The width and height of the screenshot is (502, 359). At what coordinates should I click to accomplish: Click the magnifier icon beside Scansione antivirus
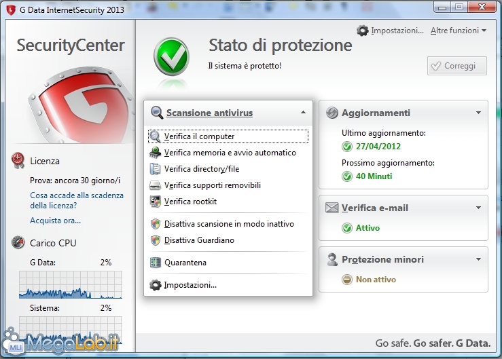157,113
